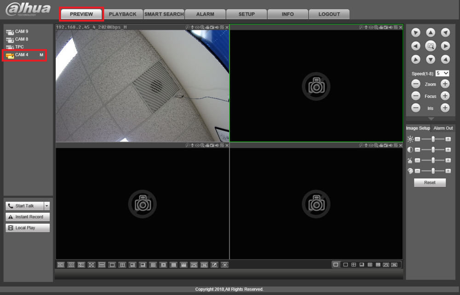Adjust the brightness slider handle
The width and height of the screenshot is (460, 295).
(x=433, y=139)
